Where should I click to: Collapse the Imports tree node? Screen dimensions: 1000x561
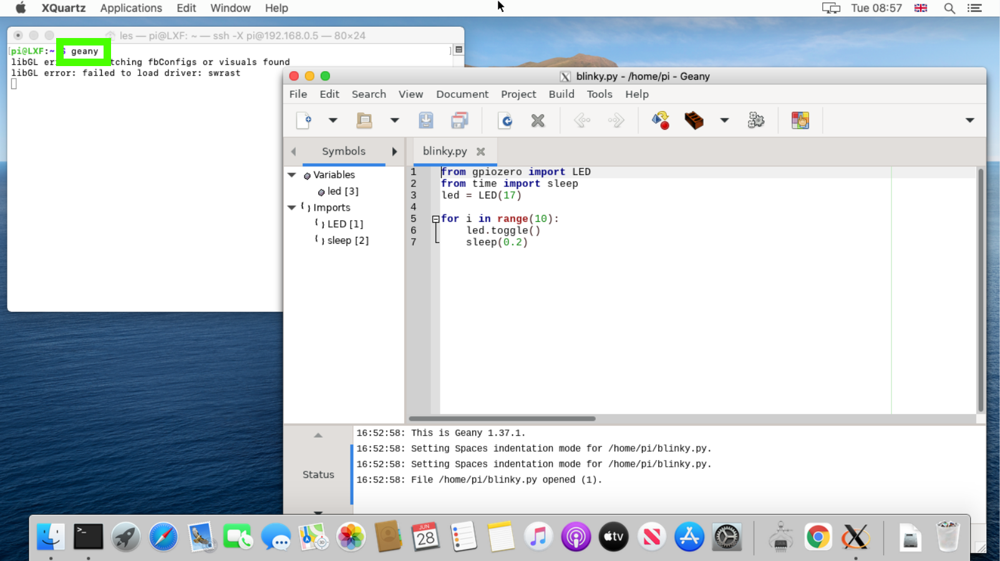(x=292, y=208)
